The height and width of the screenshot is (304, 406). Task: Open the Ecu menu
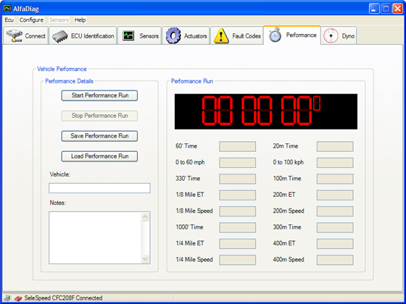coord(9,20)
